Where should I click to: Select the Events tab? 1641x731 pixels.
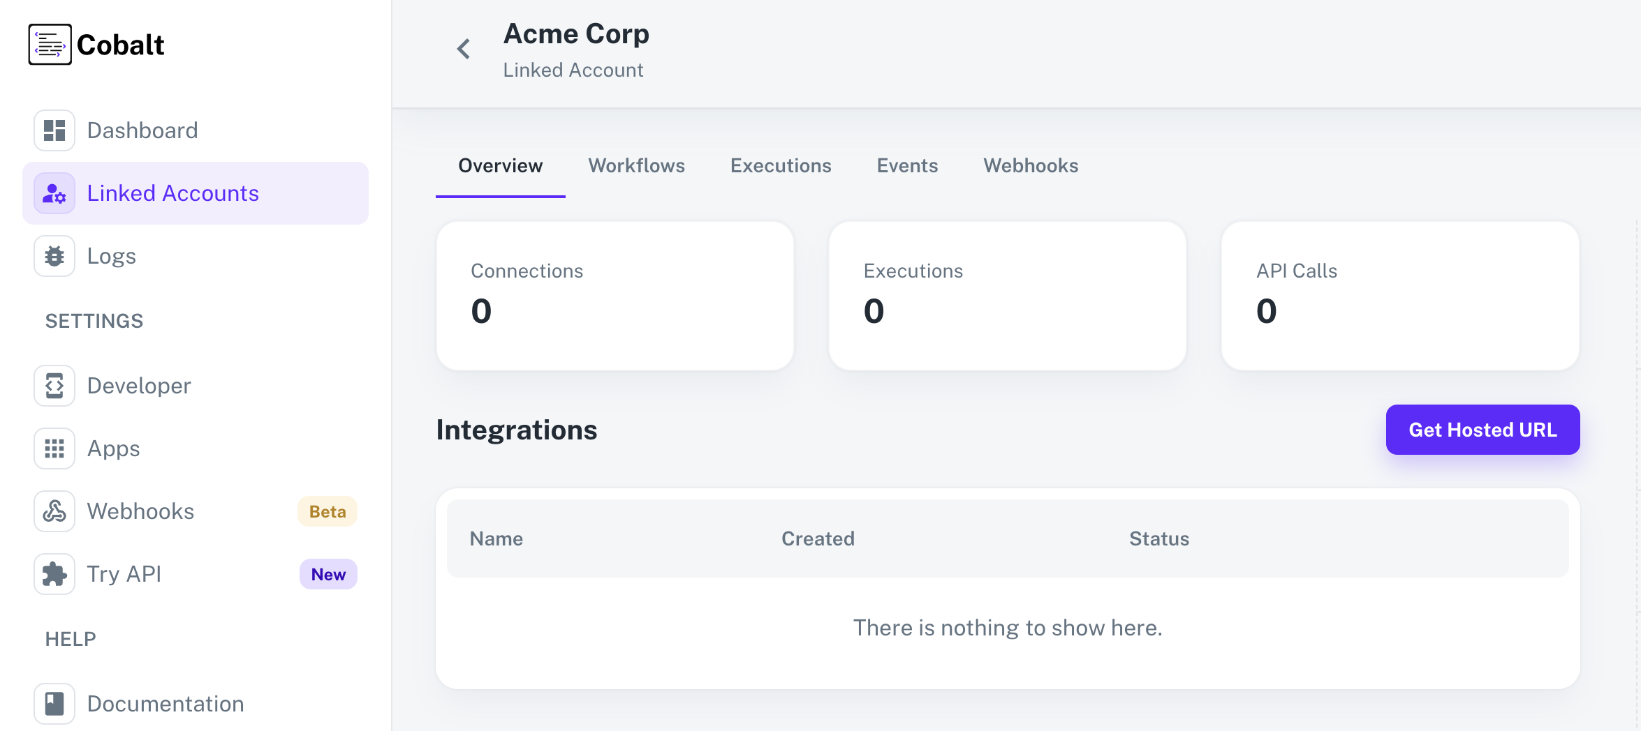(906, 165)
